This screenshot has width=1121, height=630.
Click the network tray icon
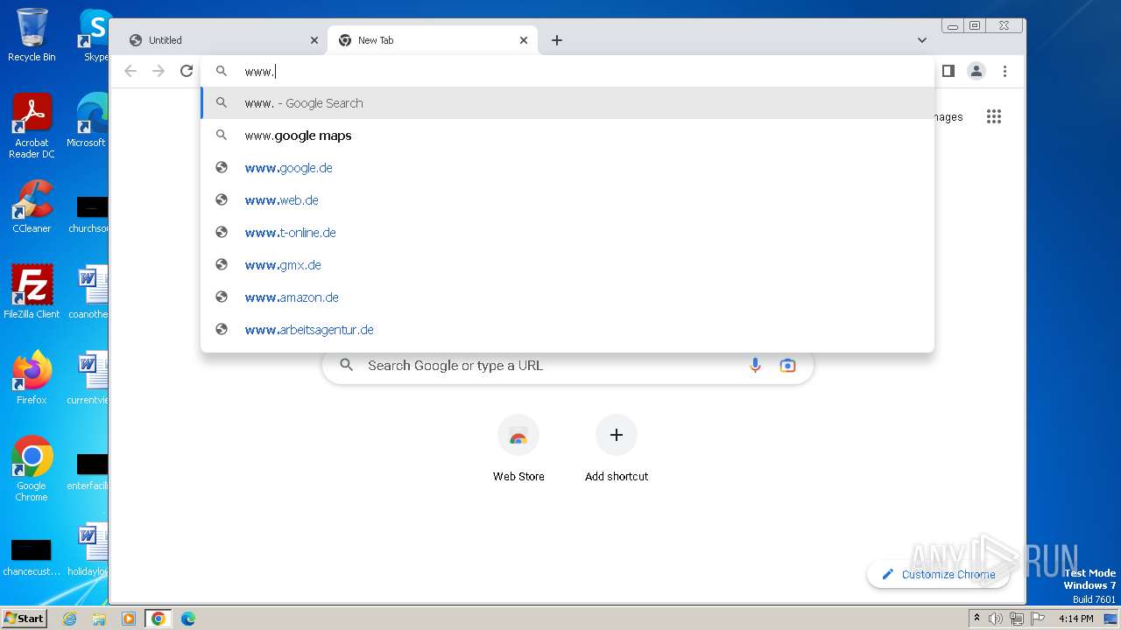1016,619
